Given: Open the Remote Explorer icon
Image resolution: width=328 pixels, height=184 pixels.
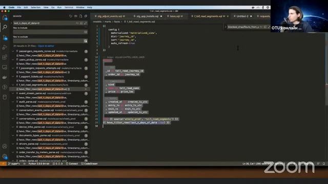Looking at the screenshot, I should click(x=5, y=67).
